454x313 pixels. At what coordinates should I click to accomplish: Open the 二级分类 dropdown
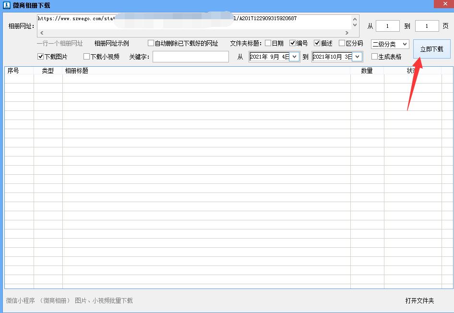pos(390,44)
